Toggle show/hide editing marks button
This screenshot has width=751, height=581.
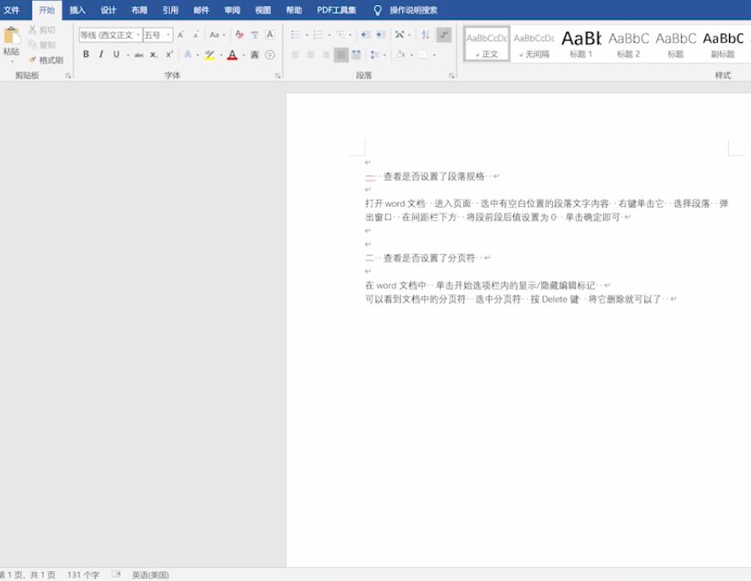(x=444, y=34)
